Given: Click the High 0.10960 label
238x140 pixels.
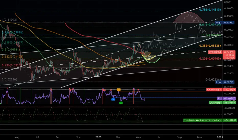Looking at the screenshot, I should coord(225,23).
